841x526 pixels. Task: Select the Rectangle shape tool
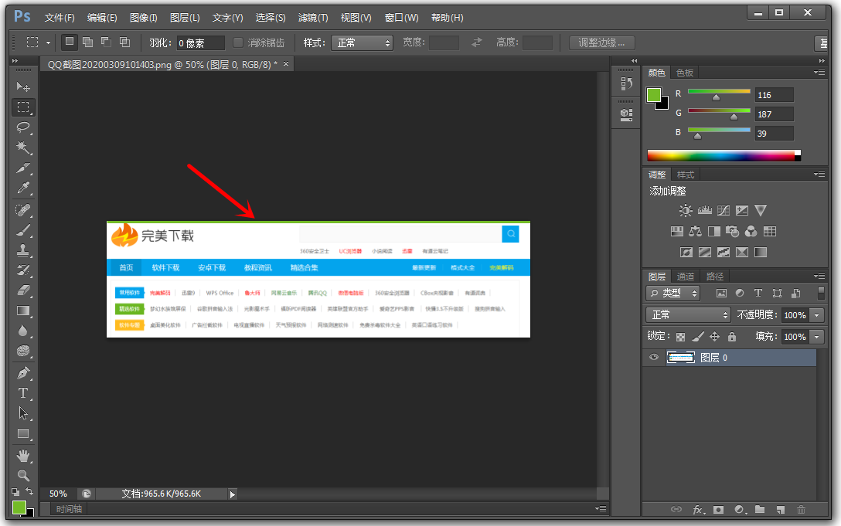tap(23, 434)
